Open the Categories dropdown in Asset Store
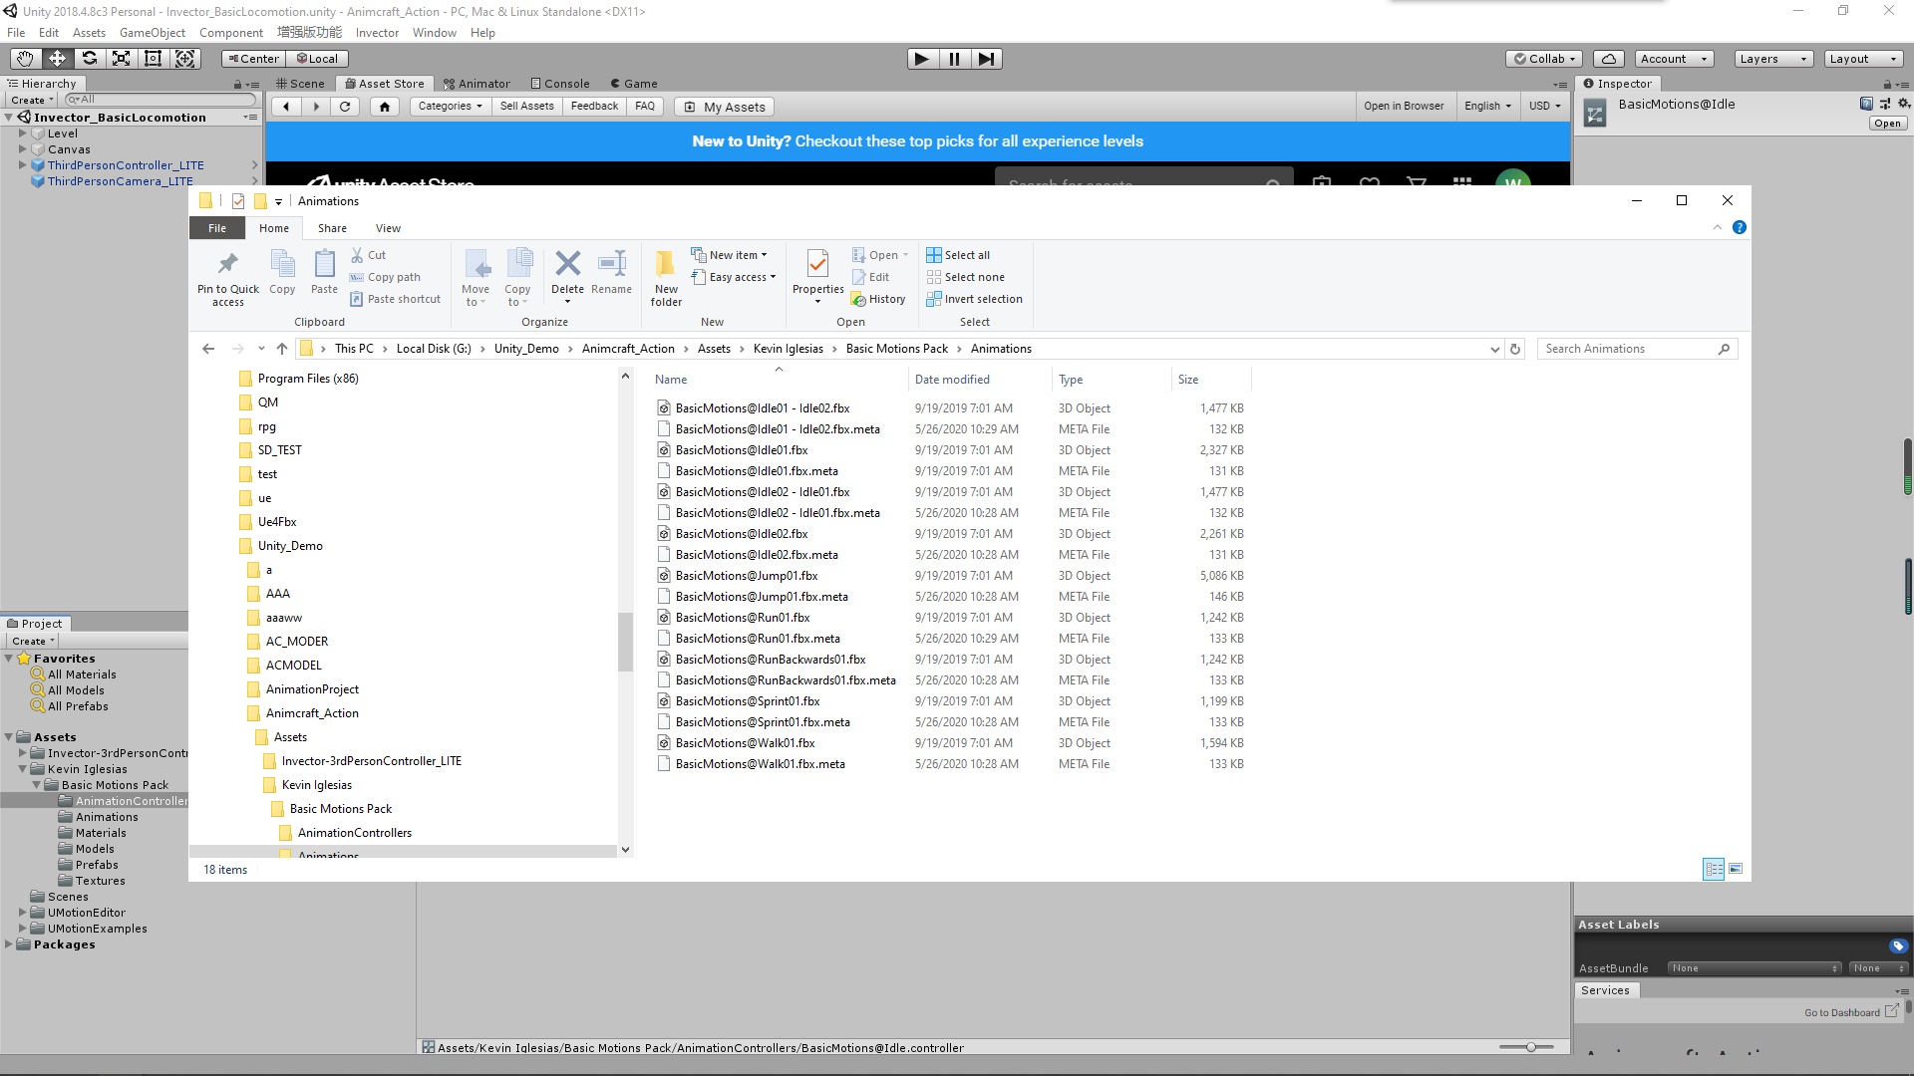Screen dimensions: 1914x1076 tap(450, 107)
